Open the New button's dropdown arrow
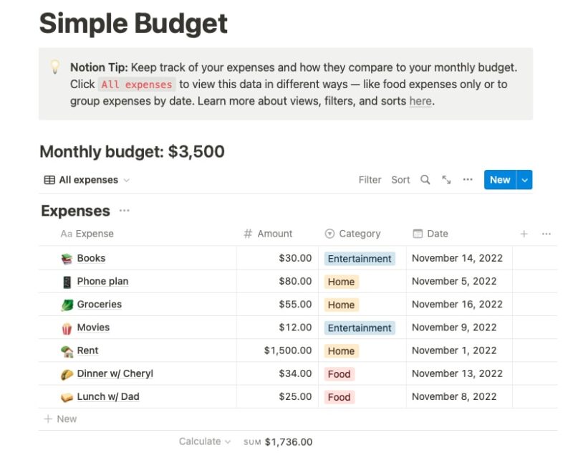Viewport: 573px width, 458px height. tap(525, 180)
